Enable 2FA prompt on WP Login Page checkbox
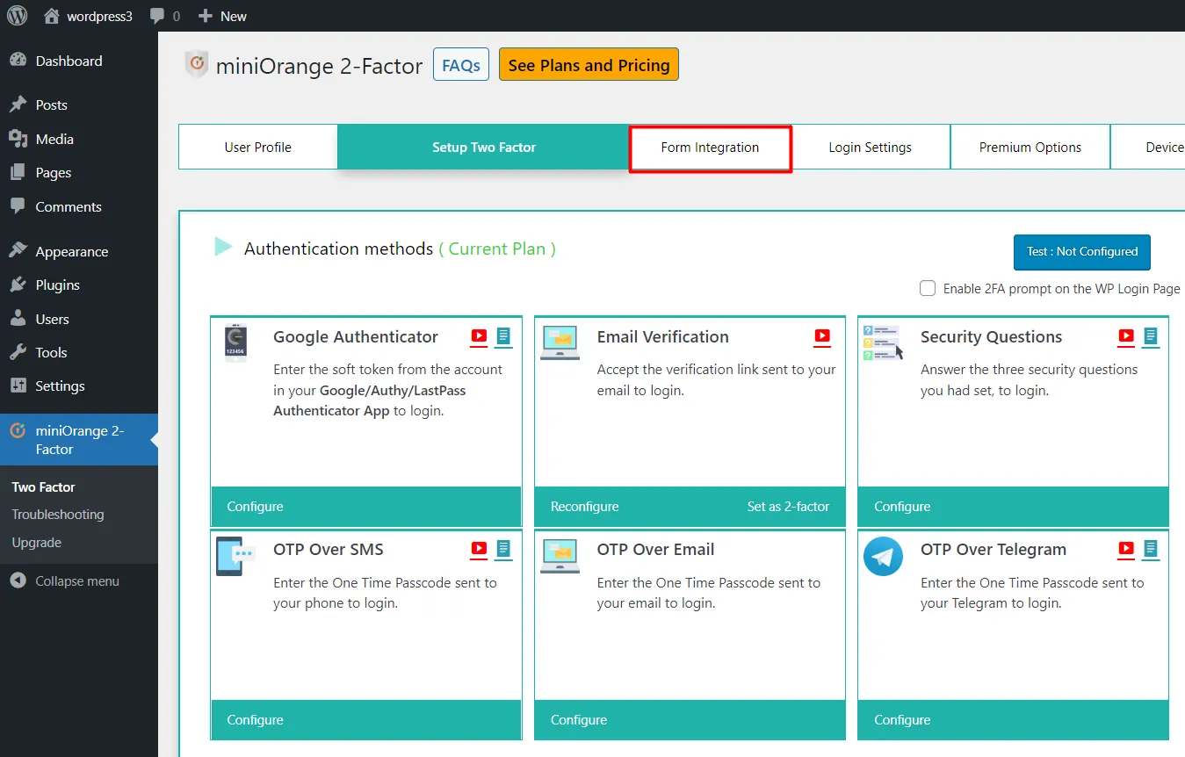 (x=928, y=288)
